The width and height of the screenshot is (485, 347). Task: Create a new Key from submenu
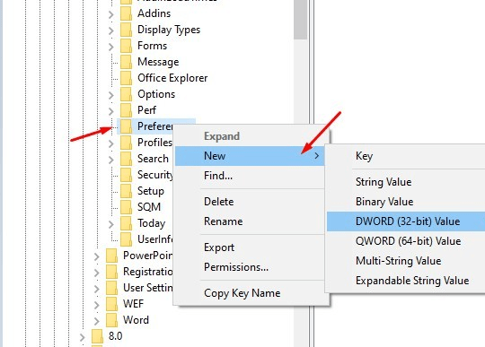(406, 156)
